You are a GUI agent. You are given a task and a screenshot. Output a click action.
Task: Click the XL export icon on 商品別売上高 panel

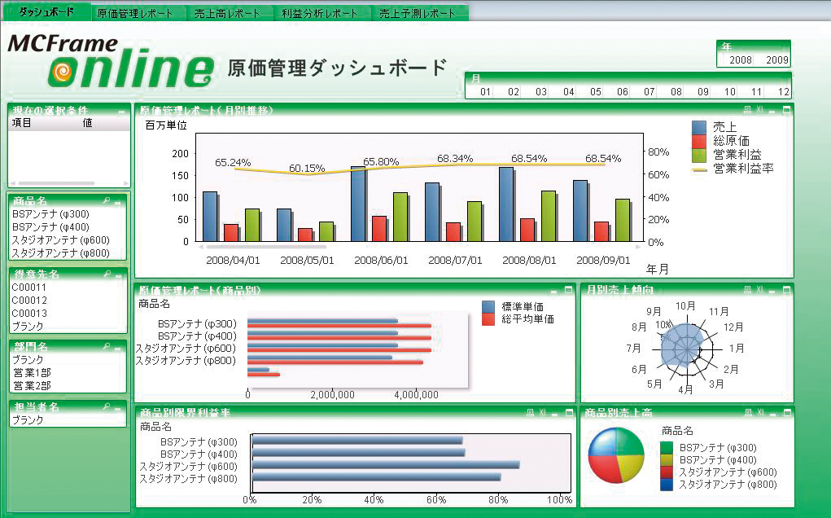[759, 410]
